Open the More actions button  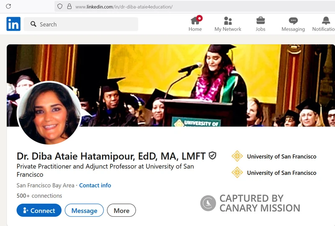(x=121, y=211)
